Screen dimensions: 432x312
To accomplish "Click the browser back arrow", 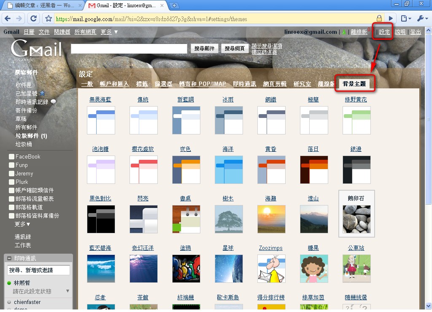I will point(8,19).
